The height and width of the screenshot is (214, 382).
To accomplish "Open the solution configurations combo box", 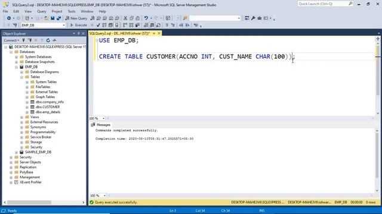I will click(x=215, y=18).
